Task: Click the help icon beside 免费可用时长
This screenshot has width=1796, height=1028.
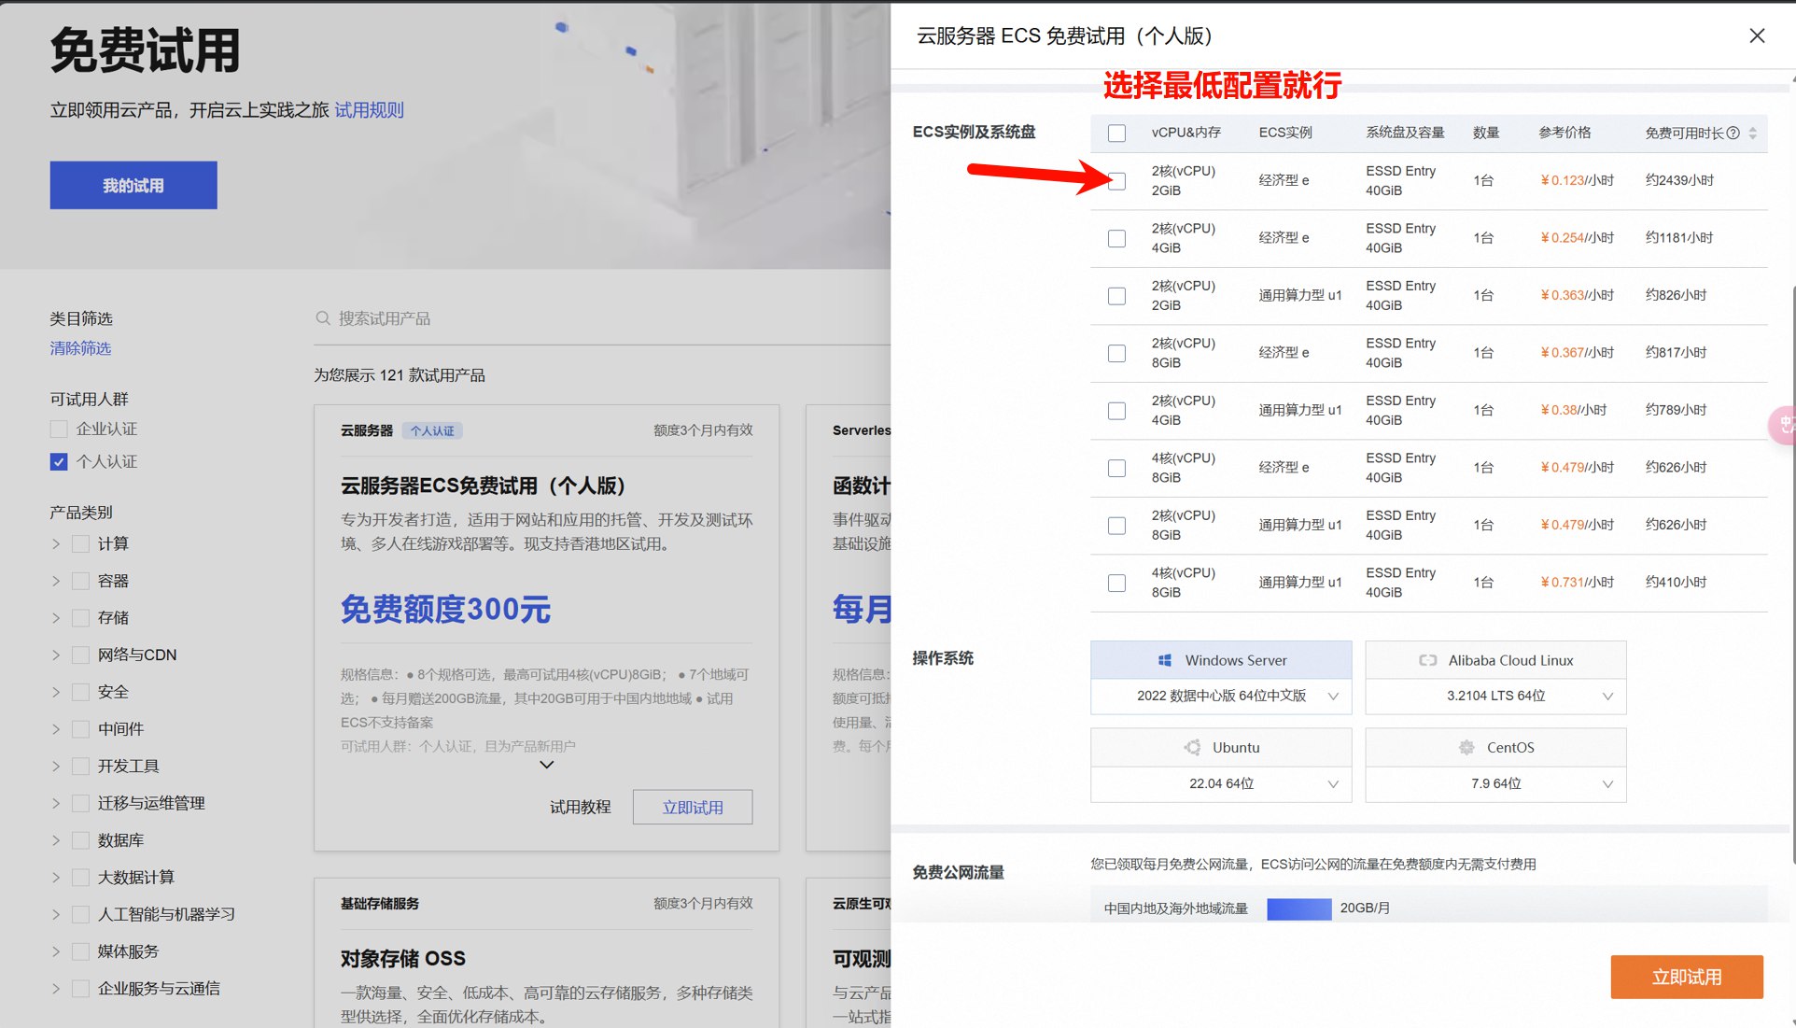Action: pyautogui.click(x=1733, y=133)
